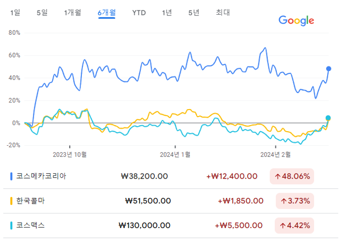Click the 60% y-axis label
346x244 pixels.
pyautogui.click(x=14, y=55)
